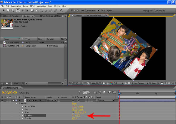Select the Horizontal Type tool
The image size is (176, 124).
pyautogui.click(x=41, y=11)
